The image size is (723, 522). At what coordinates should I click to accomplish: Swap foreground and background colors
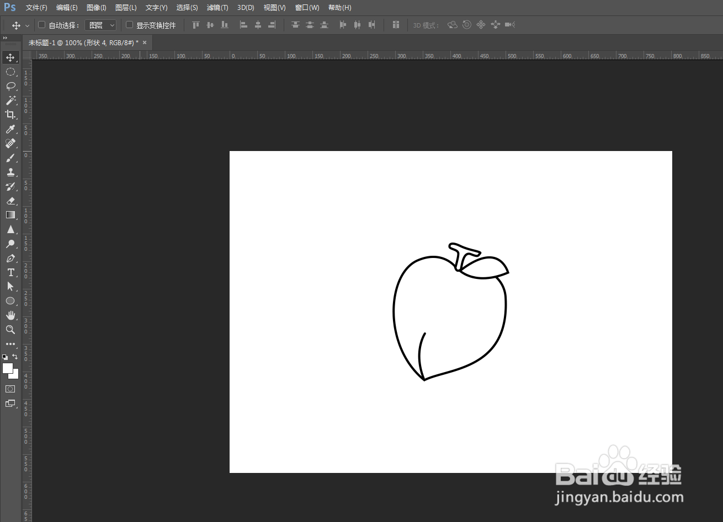click(x=15, y=357)
